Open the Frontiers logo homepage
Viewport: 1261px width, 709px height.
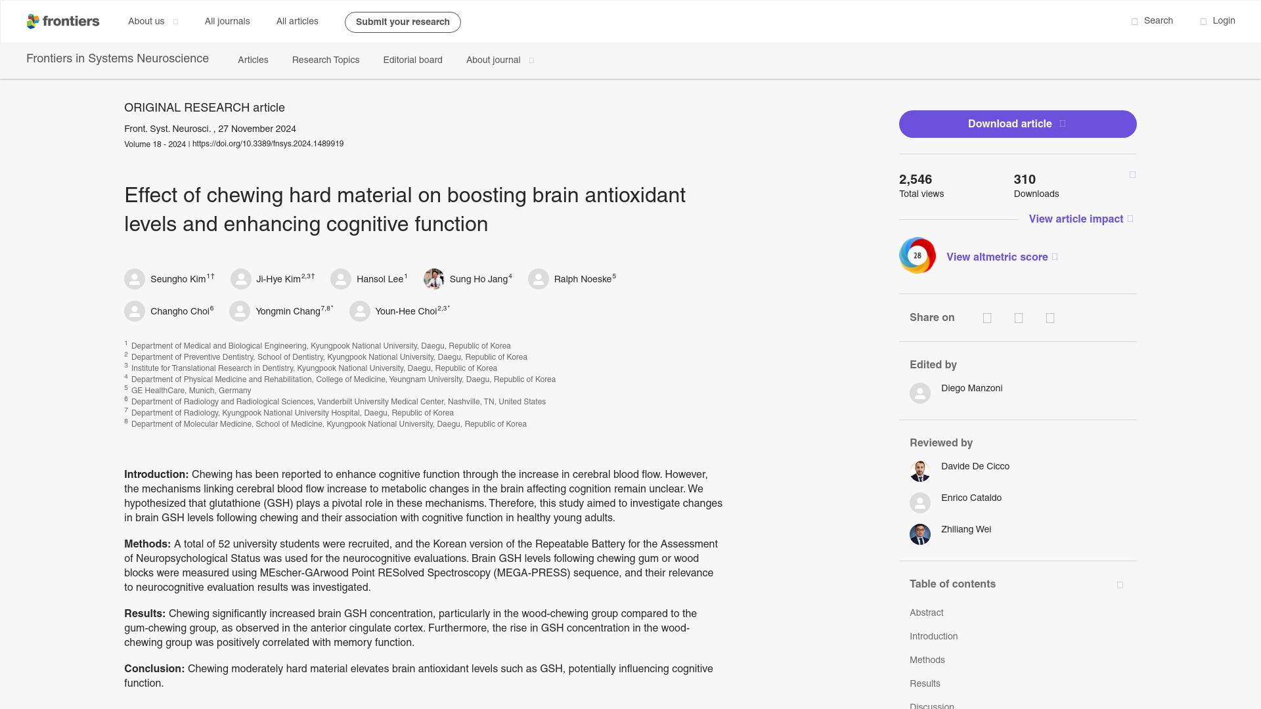tap(63, 22)
